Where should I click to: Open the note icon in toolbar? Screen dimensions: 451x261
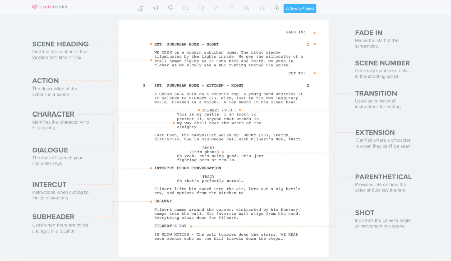(247, 8)
